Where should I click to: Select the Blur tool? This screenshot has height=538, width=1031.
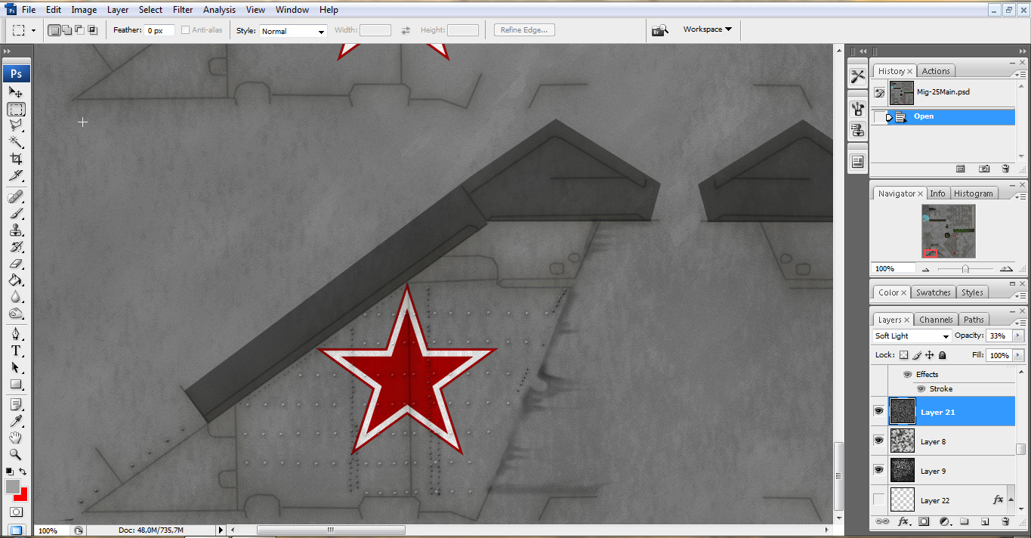coord(16,297)
